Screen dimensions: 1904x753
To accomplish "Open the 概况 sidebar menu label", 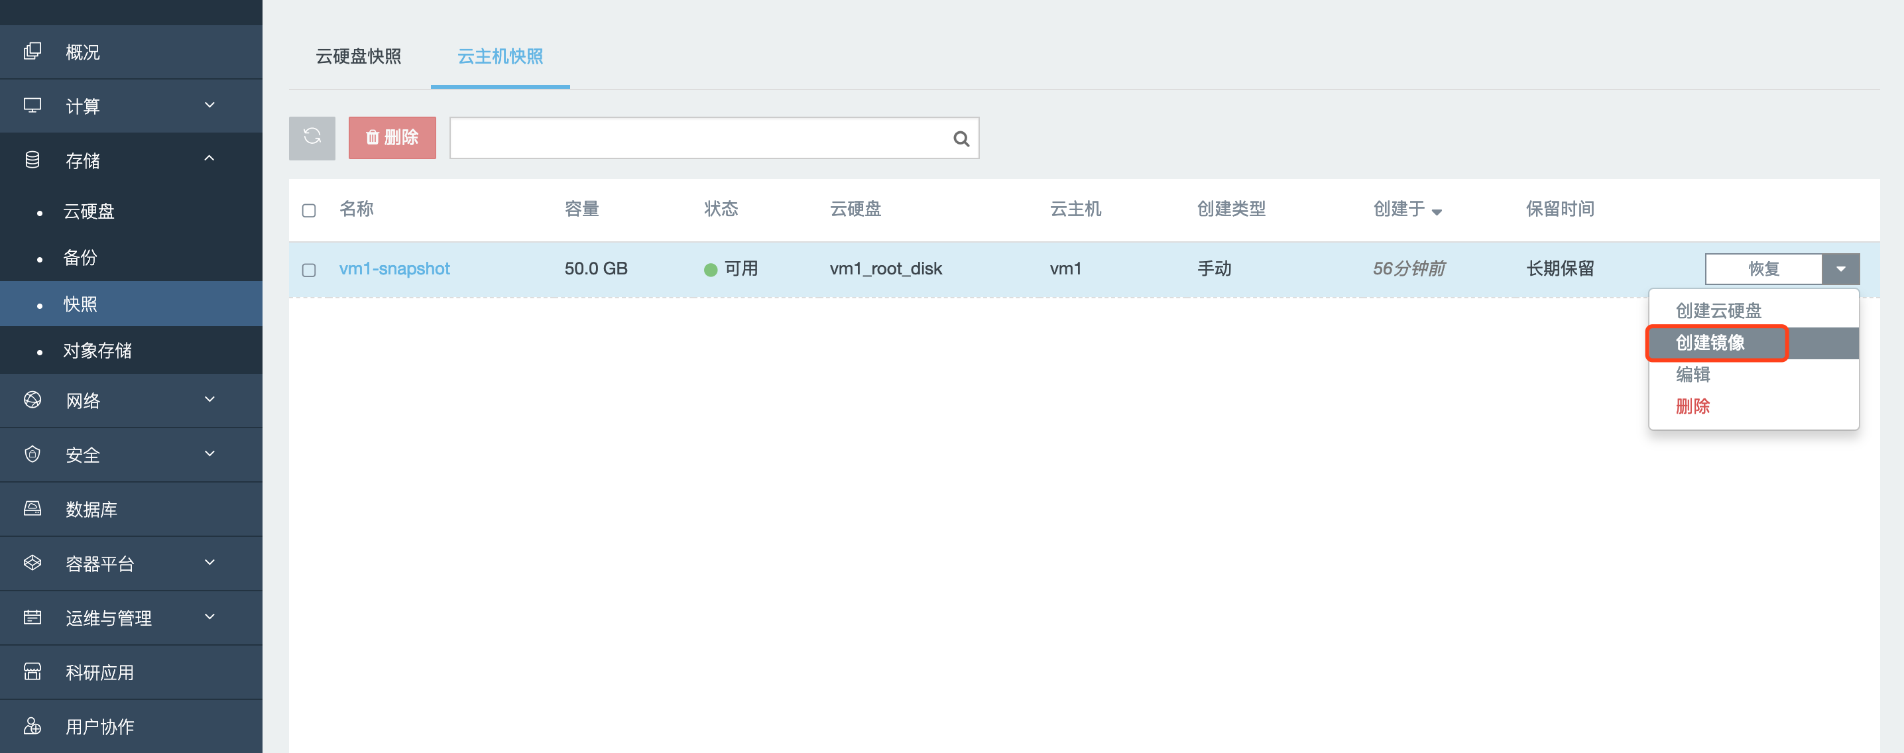I will click(83, 52).
